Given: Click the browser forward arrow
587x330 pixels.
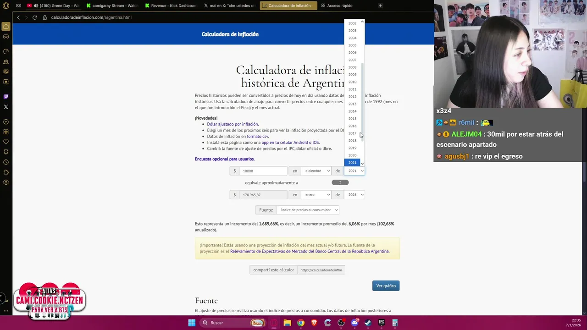Looking at the screenshot, I should [x=26, y=17].
